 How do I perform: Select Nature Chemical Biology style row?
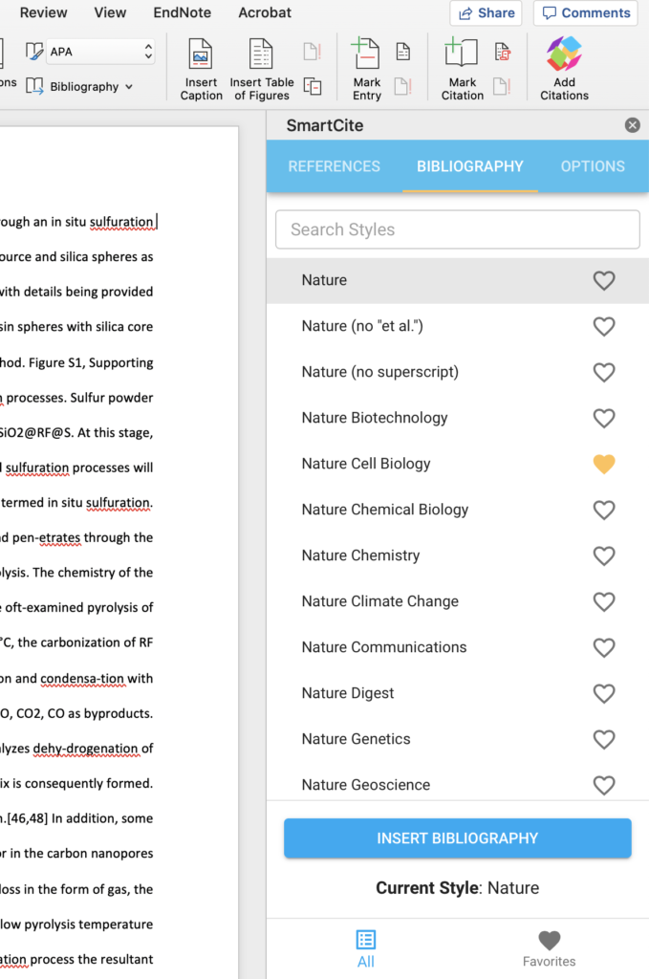coord(458,511)
